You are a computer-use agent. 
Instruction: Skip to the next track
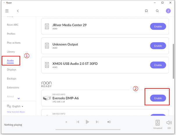coord(97,122)
